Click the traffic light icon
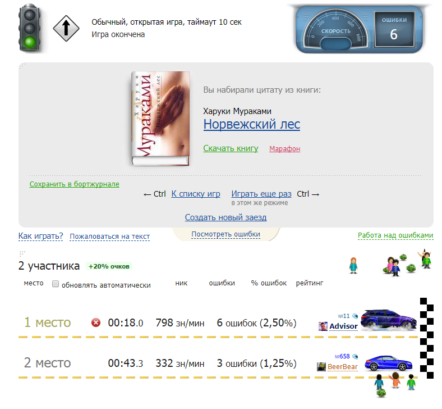442x409 pixels. click(30, 28)
